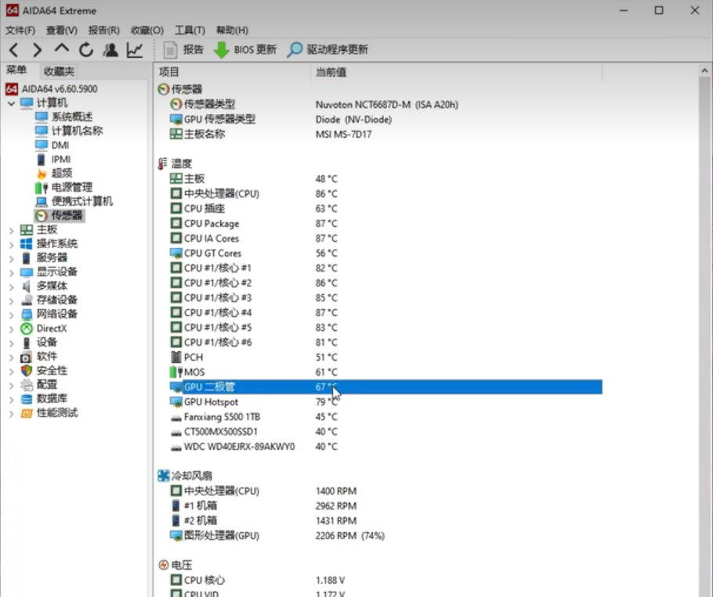
Task: Open the user profile toolbar icon
Action: pyautogui.click(x=110, y=49)
